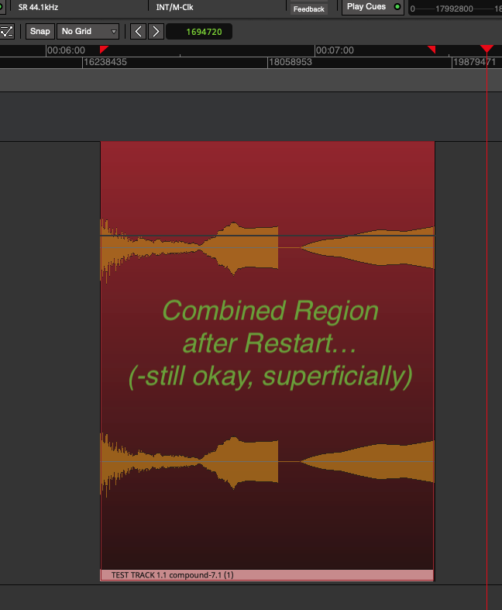Viewport: 502px width, 610px height.
Task: Click the red selection end marker in ruler
Action: [x=432, y=50]
